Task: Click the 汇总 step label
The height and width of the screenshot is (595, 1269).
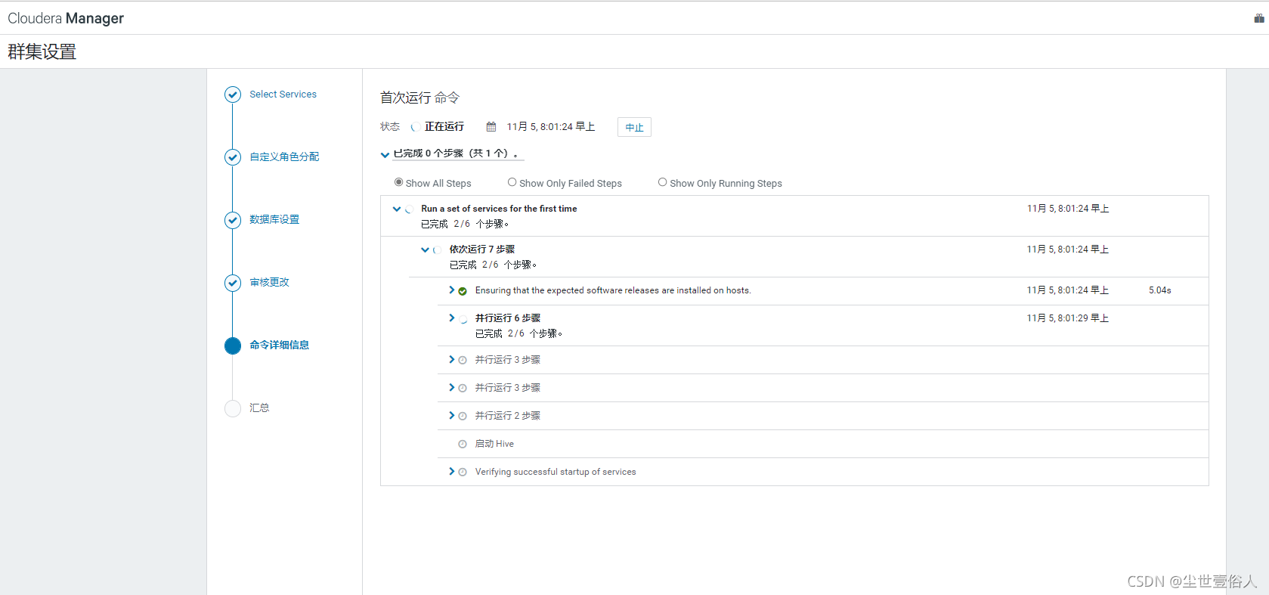Action: (x=259, y=408)
